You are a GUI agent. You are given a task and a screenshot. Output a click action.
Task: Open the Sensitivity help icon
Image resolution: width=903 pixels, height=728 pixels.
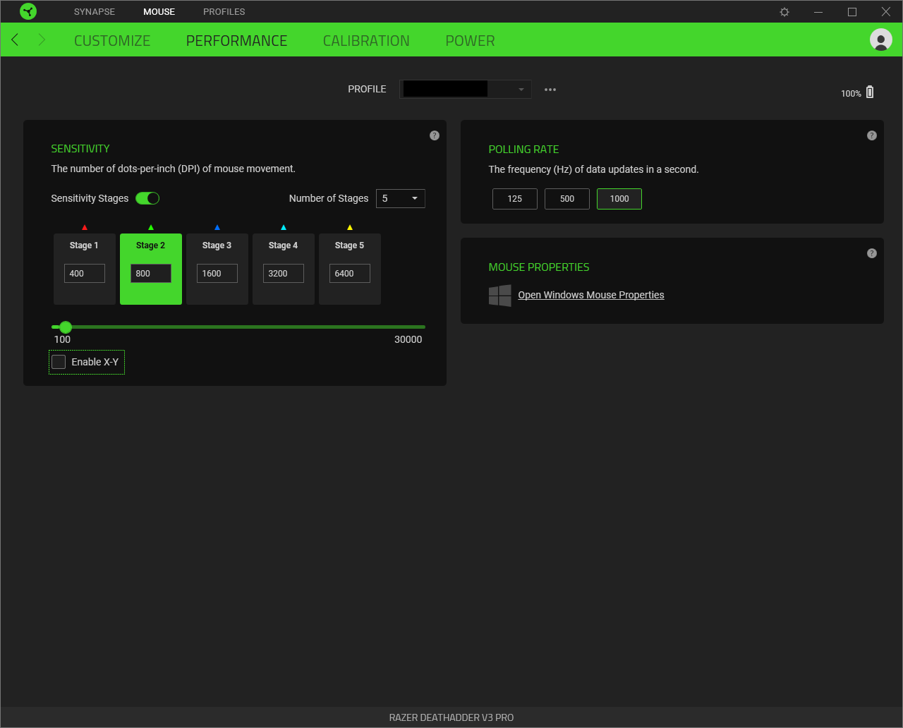pyautogui.click(x=435, y=135)
